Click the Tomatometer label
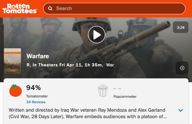This screenshot has height=124, width=192. click(x=37, y=96)
